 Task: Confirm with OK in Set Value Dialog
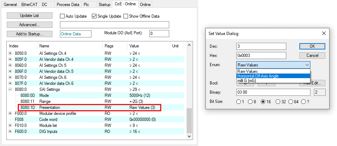tap(312, 46)
